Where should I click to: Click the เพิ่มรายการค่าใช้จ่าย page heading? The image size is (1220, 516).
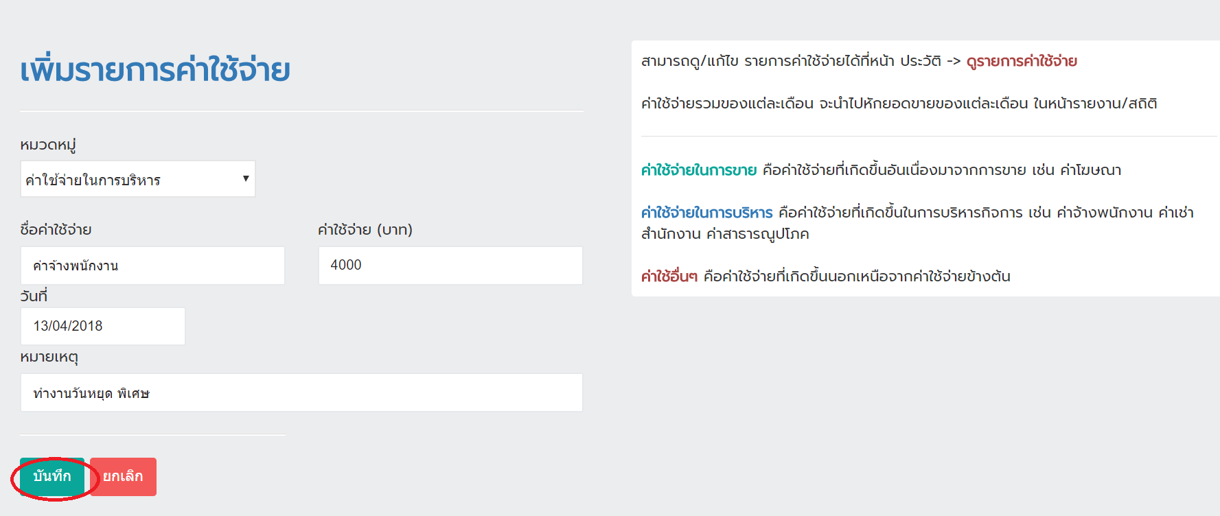[155, 70]
